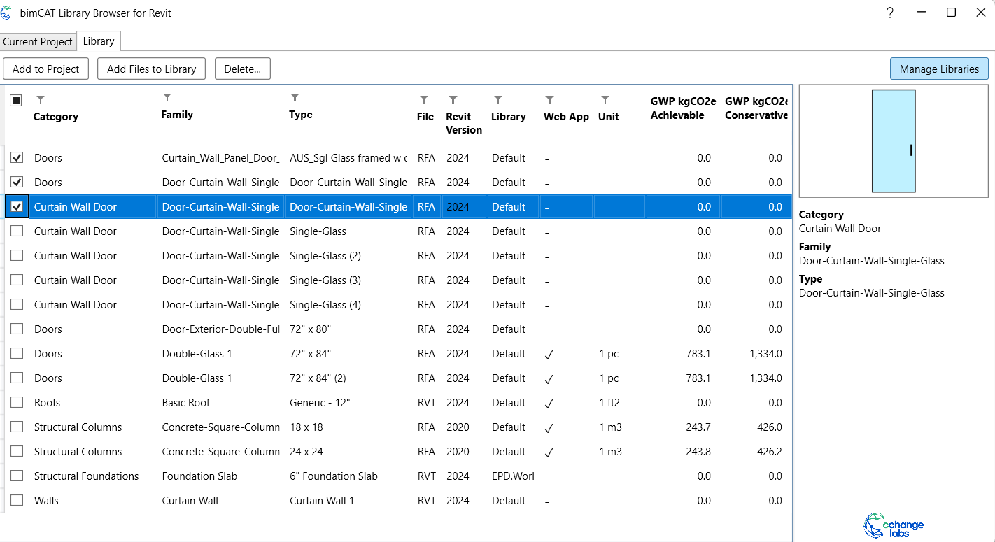This screenshot has width=995, height=542.
Task: Click the filter icon above Family column
Action: tap(167, 98)
